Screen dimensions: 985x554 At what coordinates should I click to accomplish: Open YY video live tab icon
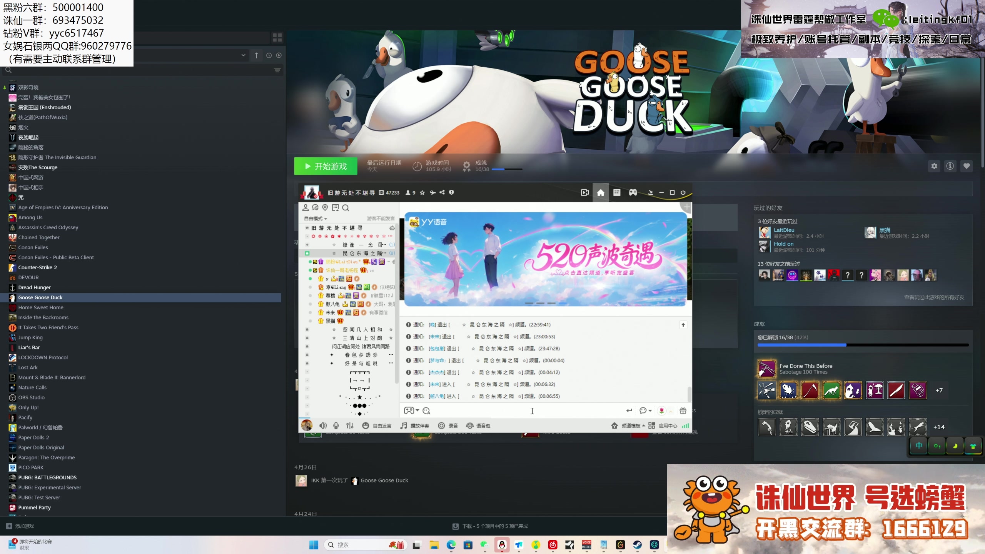click(585, 192)
